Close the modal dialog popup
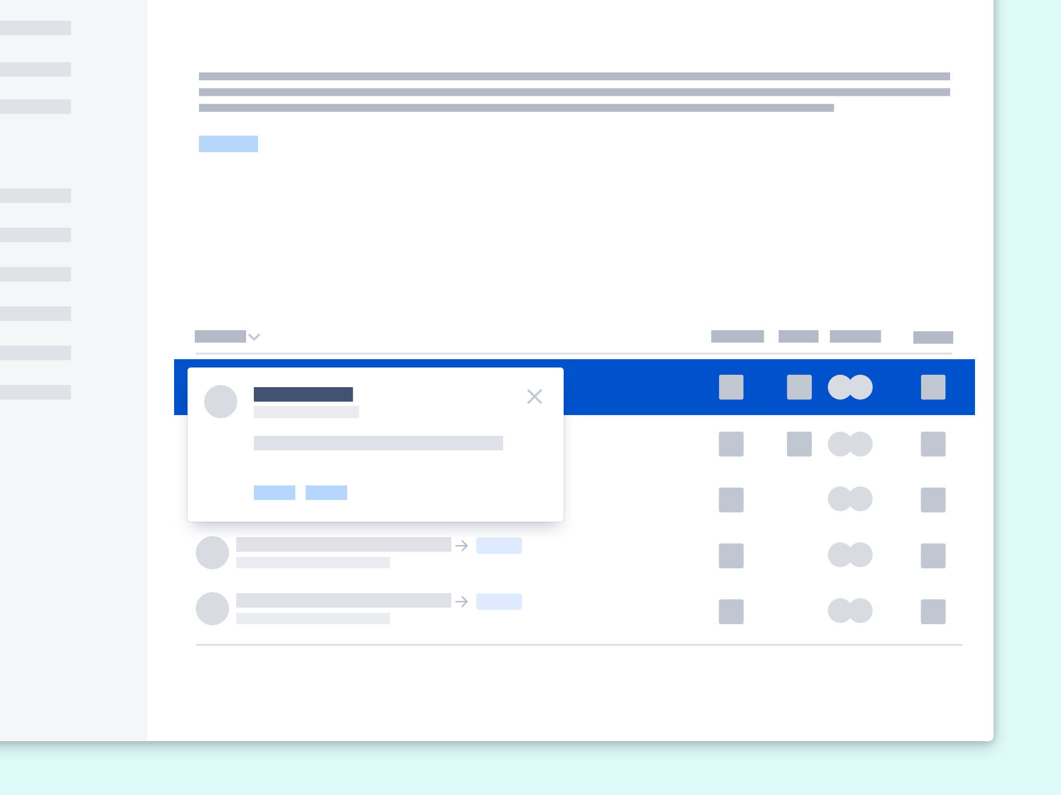Screen dimensions: 1061x795 [x=535, y=396]
